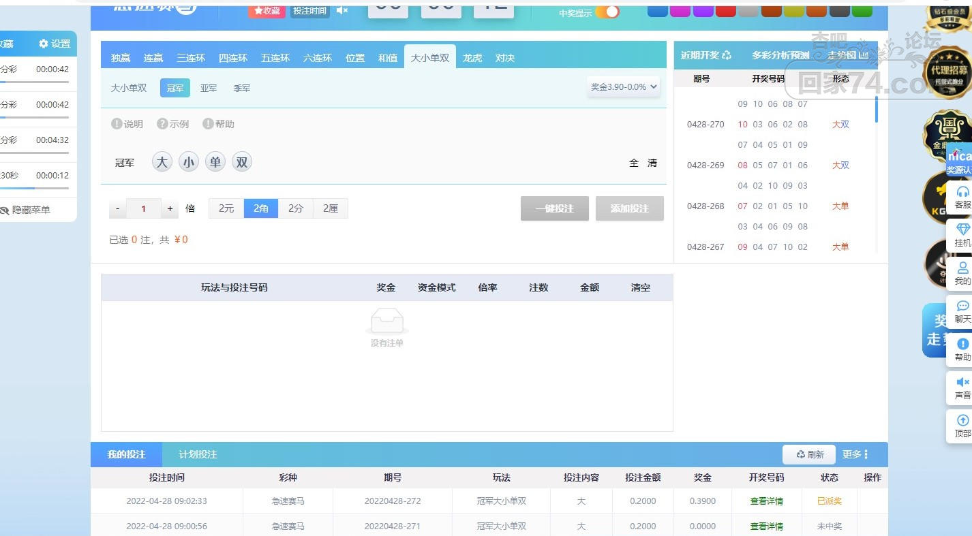Switch to the 六连环 tab
The image size is (972, 536).
coord(318,58)
